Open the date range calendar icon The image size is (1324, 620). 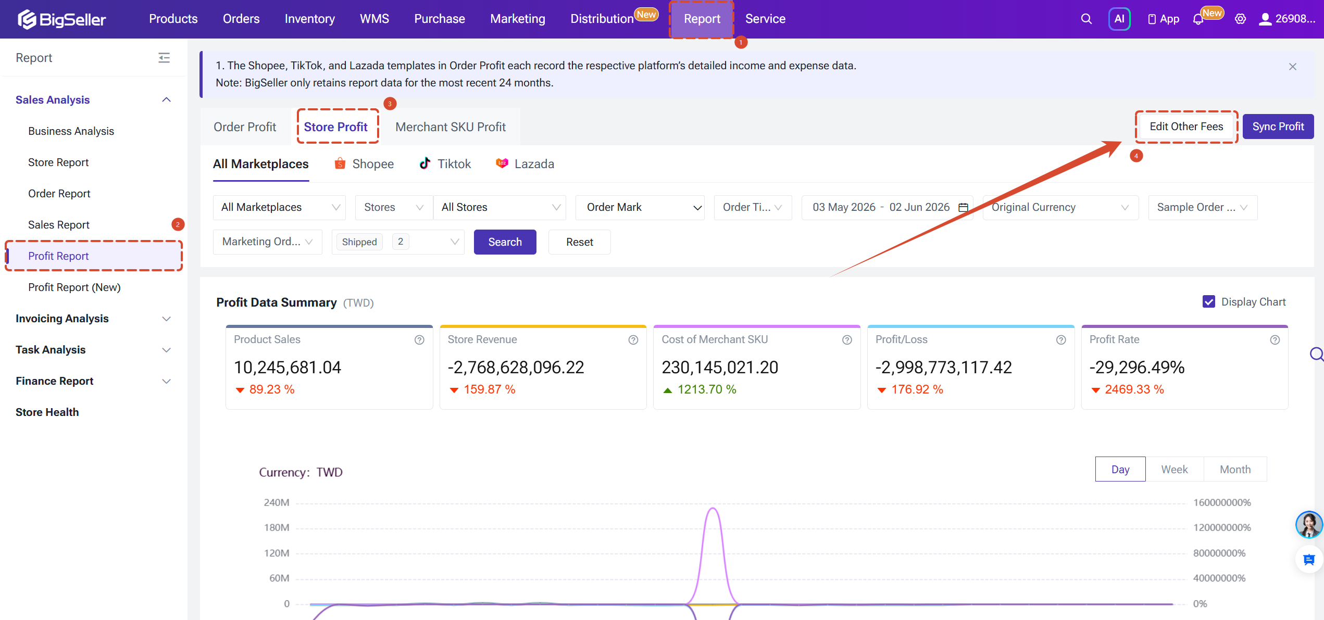point(964,207)
